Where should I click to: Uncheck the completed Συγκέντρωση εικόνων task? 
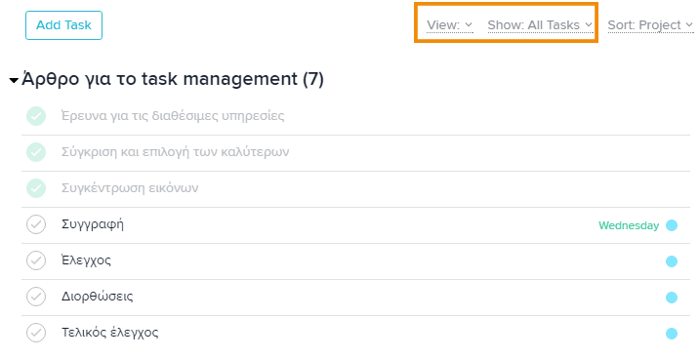click(x=36, y=188)
